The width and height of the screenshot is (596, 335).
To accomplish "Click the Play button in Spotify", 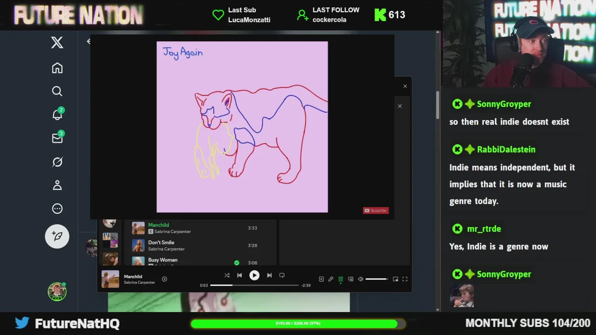I will [x=254, y=275].
